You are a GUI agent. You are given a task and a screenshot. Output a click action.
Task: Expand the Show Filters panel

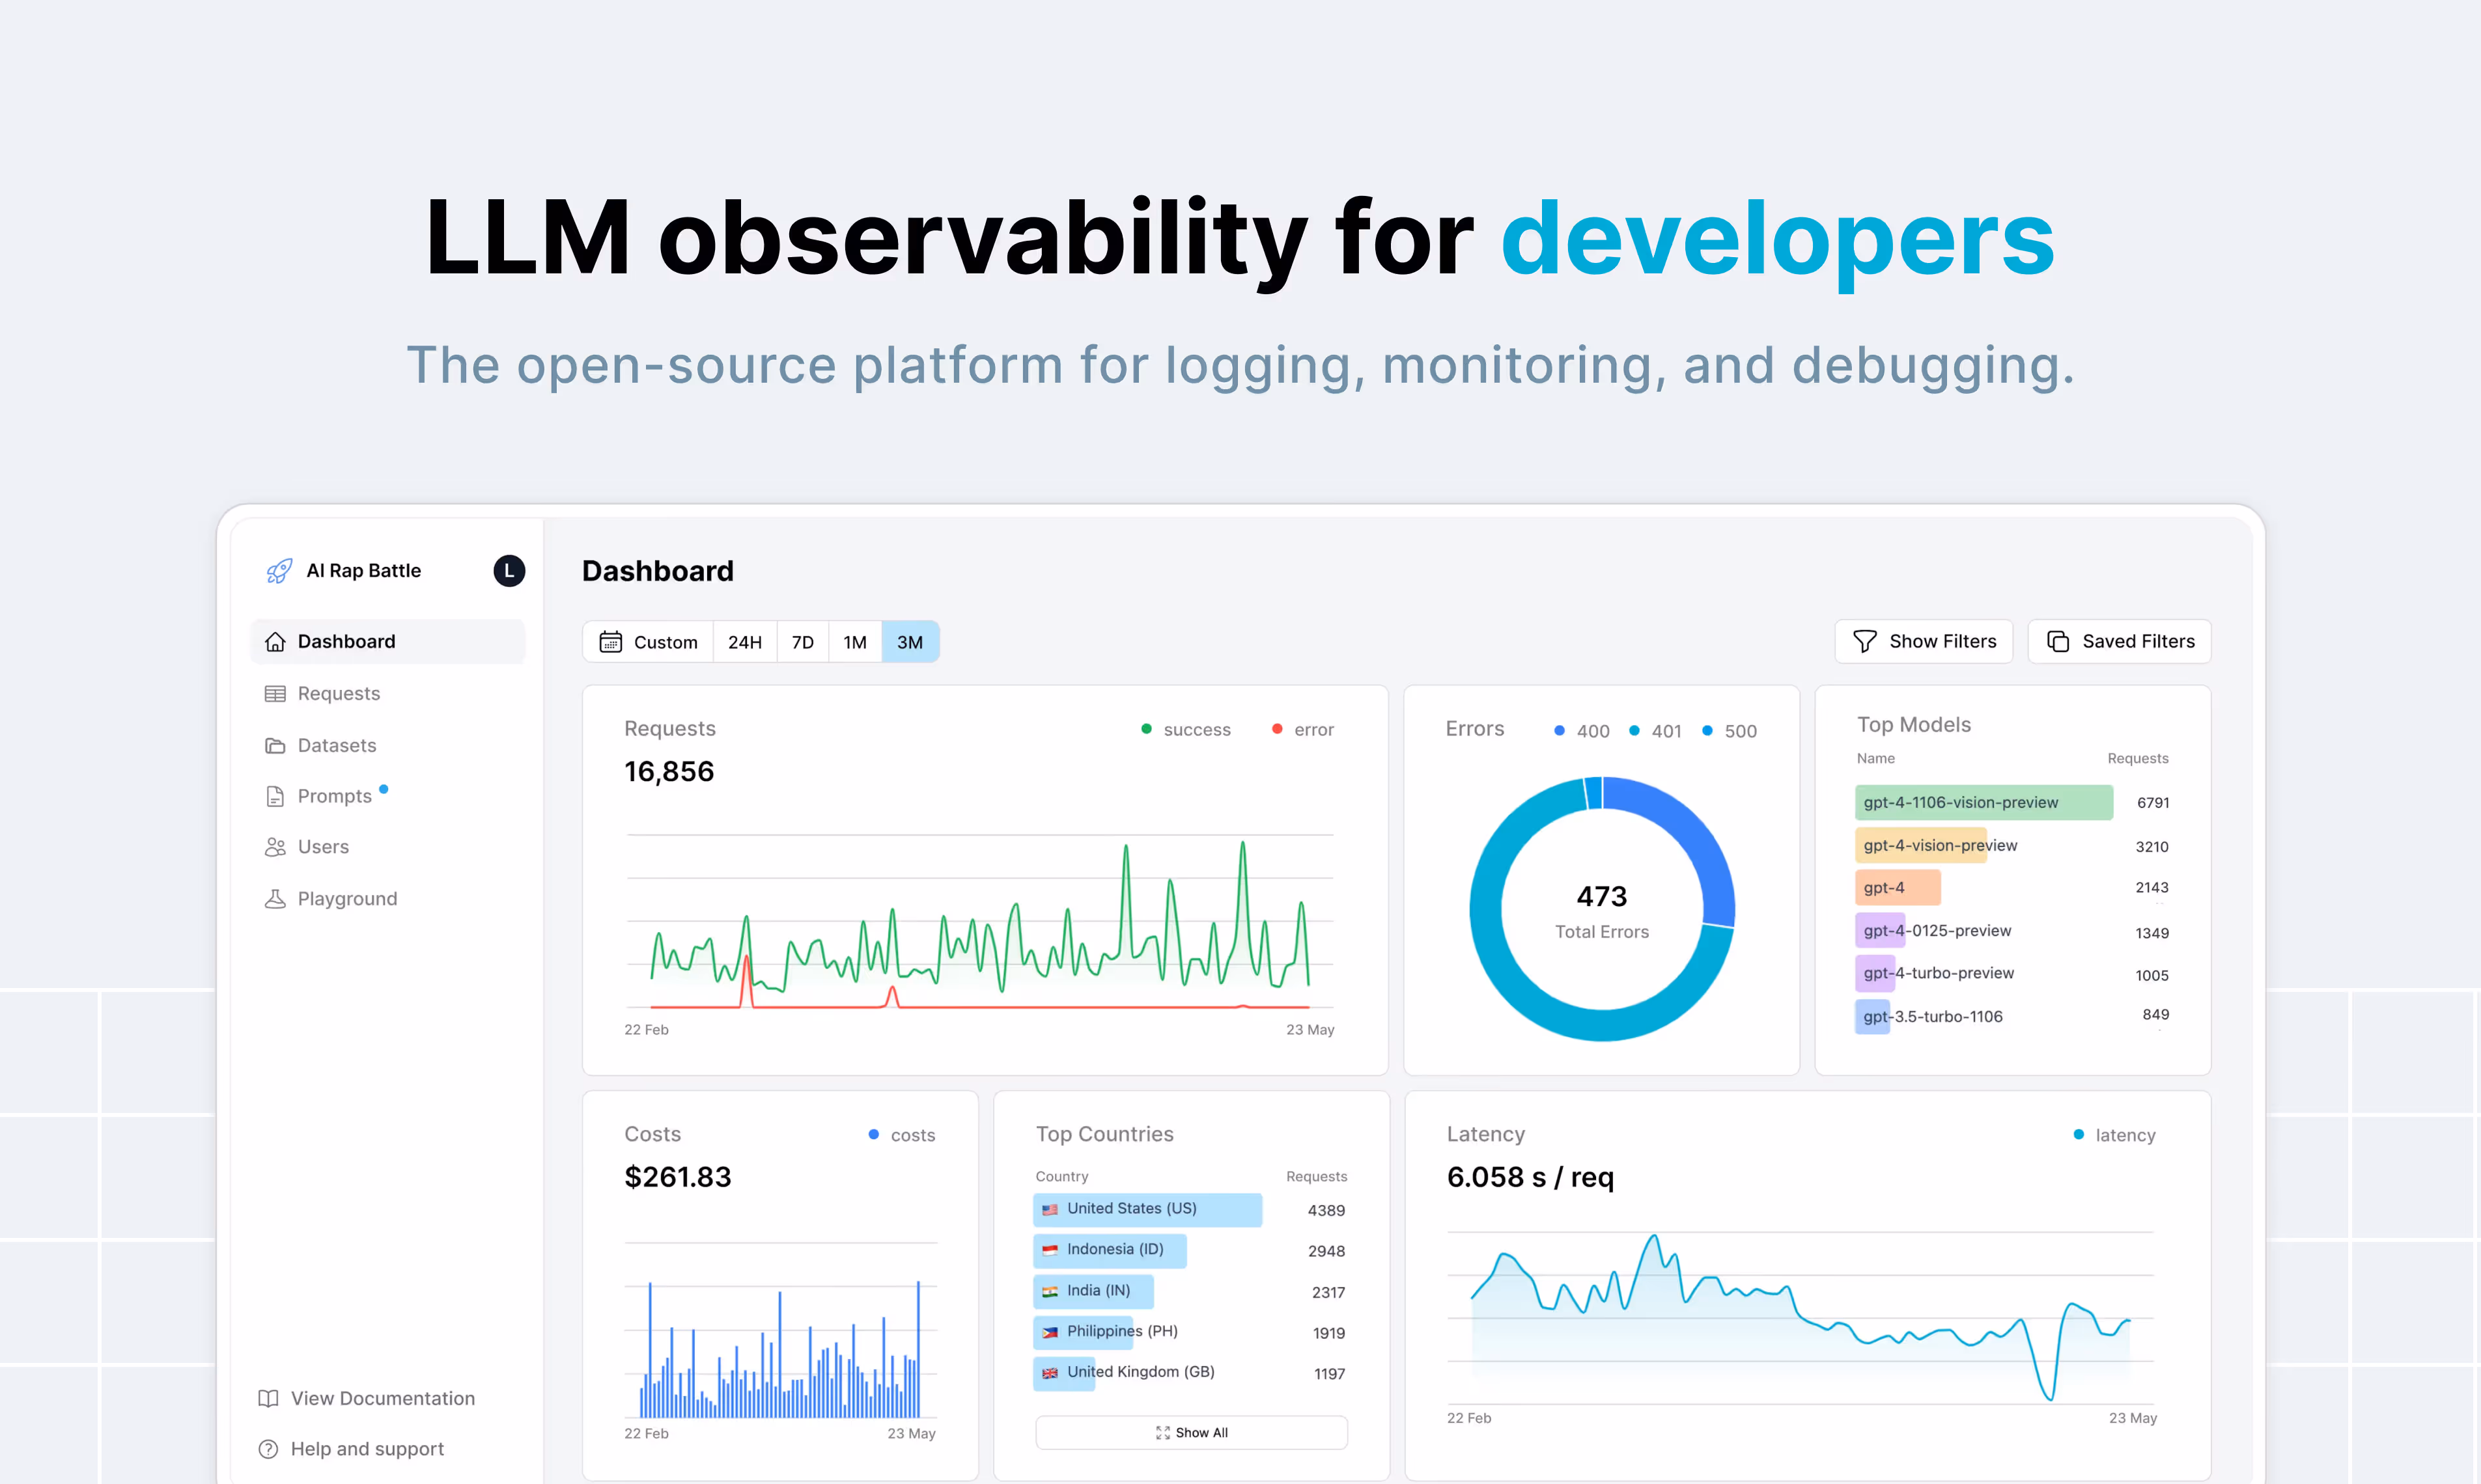point(1923,642)
